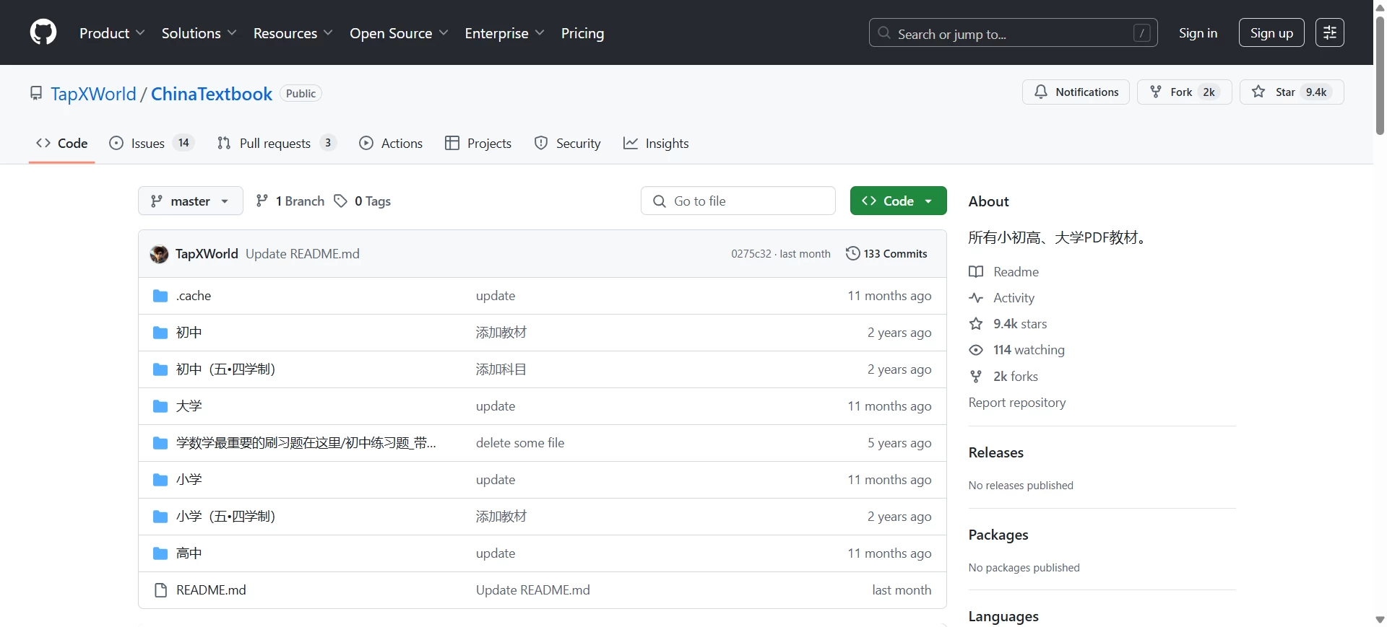Open the README.md file

211,590
